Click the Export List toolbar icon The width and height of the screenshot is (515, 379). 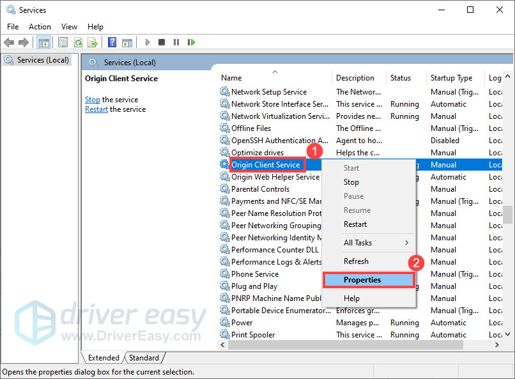tap(93, 42)
